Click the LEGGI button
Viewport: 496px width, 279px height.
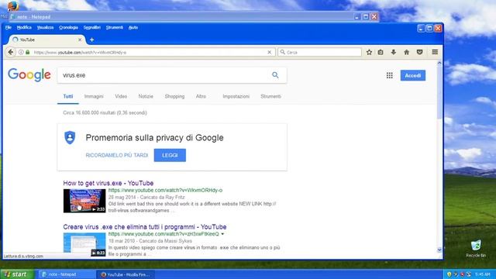pyautogui.click(x=170, y=155)
